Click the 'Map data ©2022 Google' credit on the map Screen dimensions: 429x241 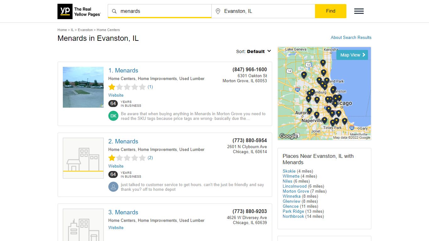352,137
